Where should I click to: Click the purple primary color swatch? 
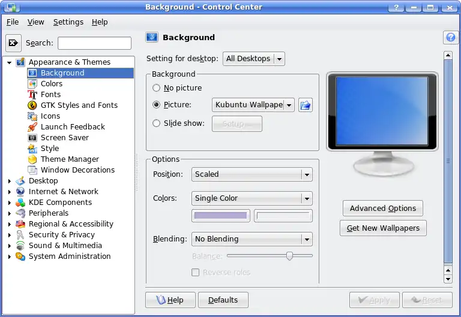tap(220, 216)
